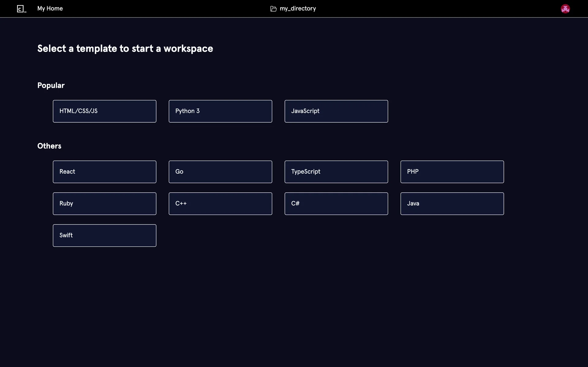Click the Others section heading
Image resolution: width=588 pixels, height=367 pixels.
49,146
